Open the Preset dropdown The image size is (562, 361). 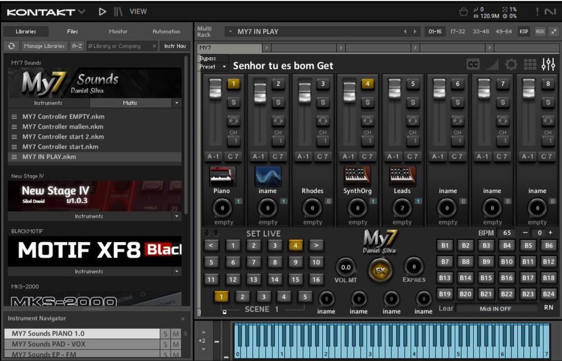click(213, 67)
